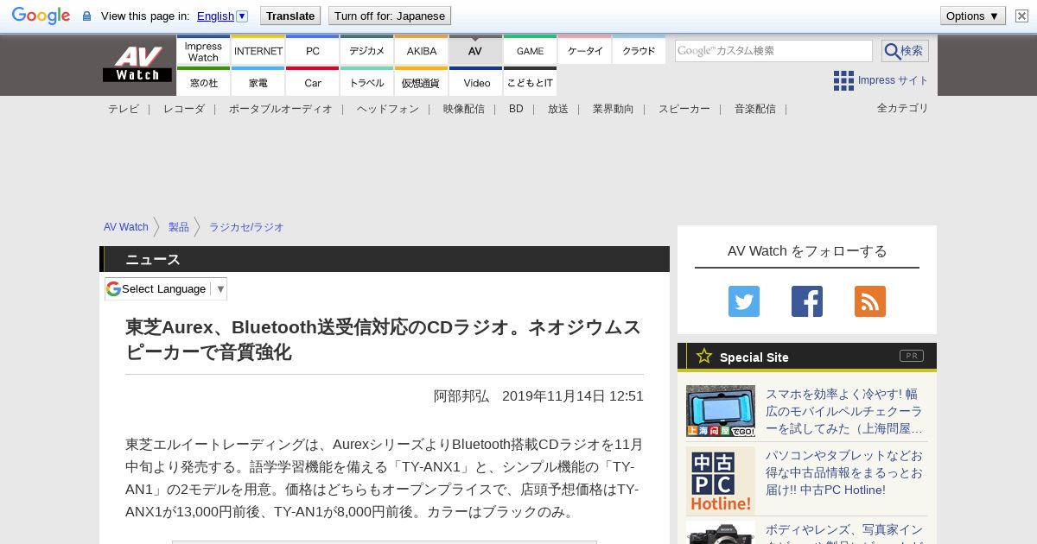Open the ボディやレンズ article link

pos(844,533)
